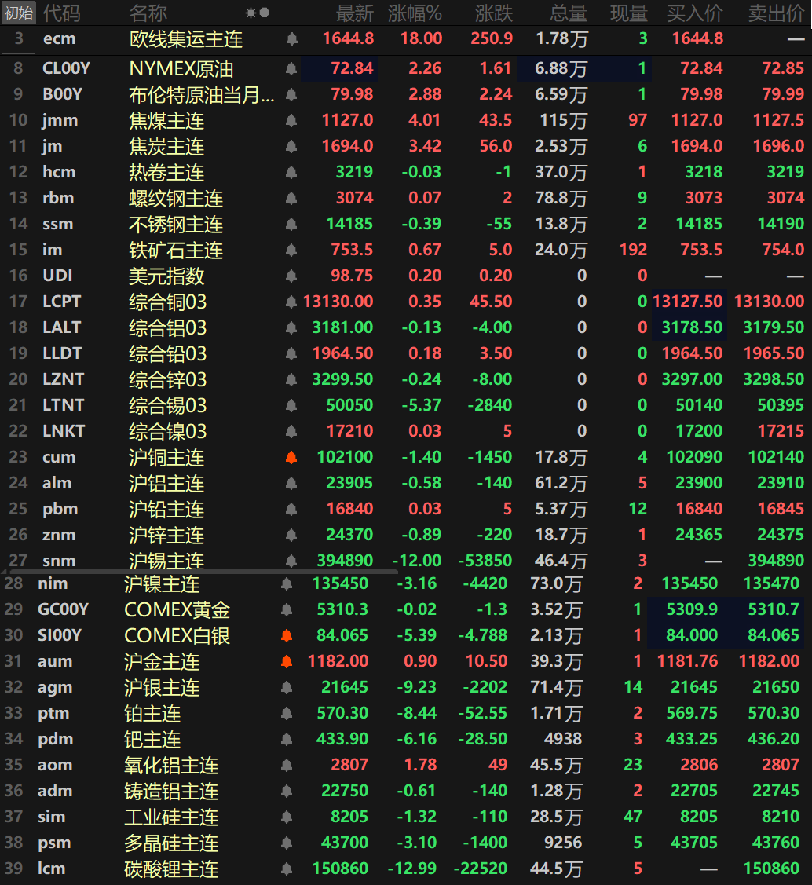Toggle the red alert bell for 沪金主连
Image resolution: width=812 pixels, height=885 pixels.
(287, 661)
